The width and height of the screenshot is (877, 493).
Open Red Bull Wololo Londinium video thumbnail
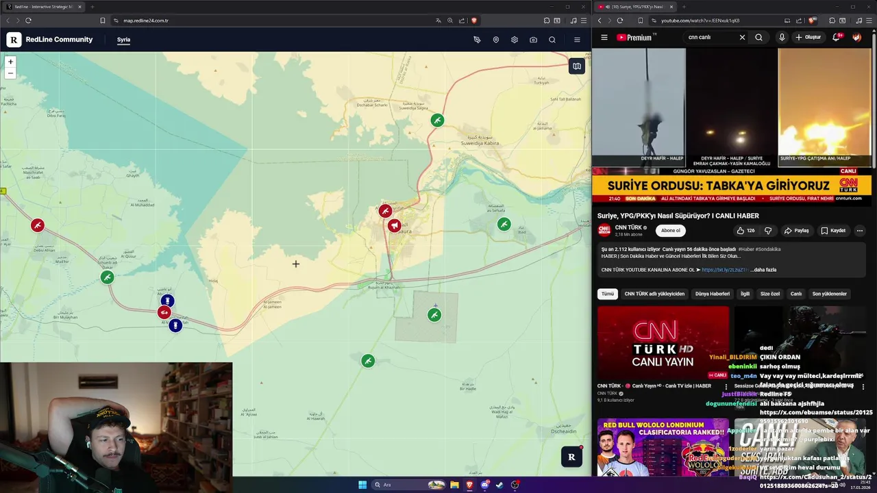pyautogui.click(x=663, y=447)
